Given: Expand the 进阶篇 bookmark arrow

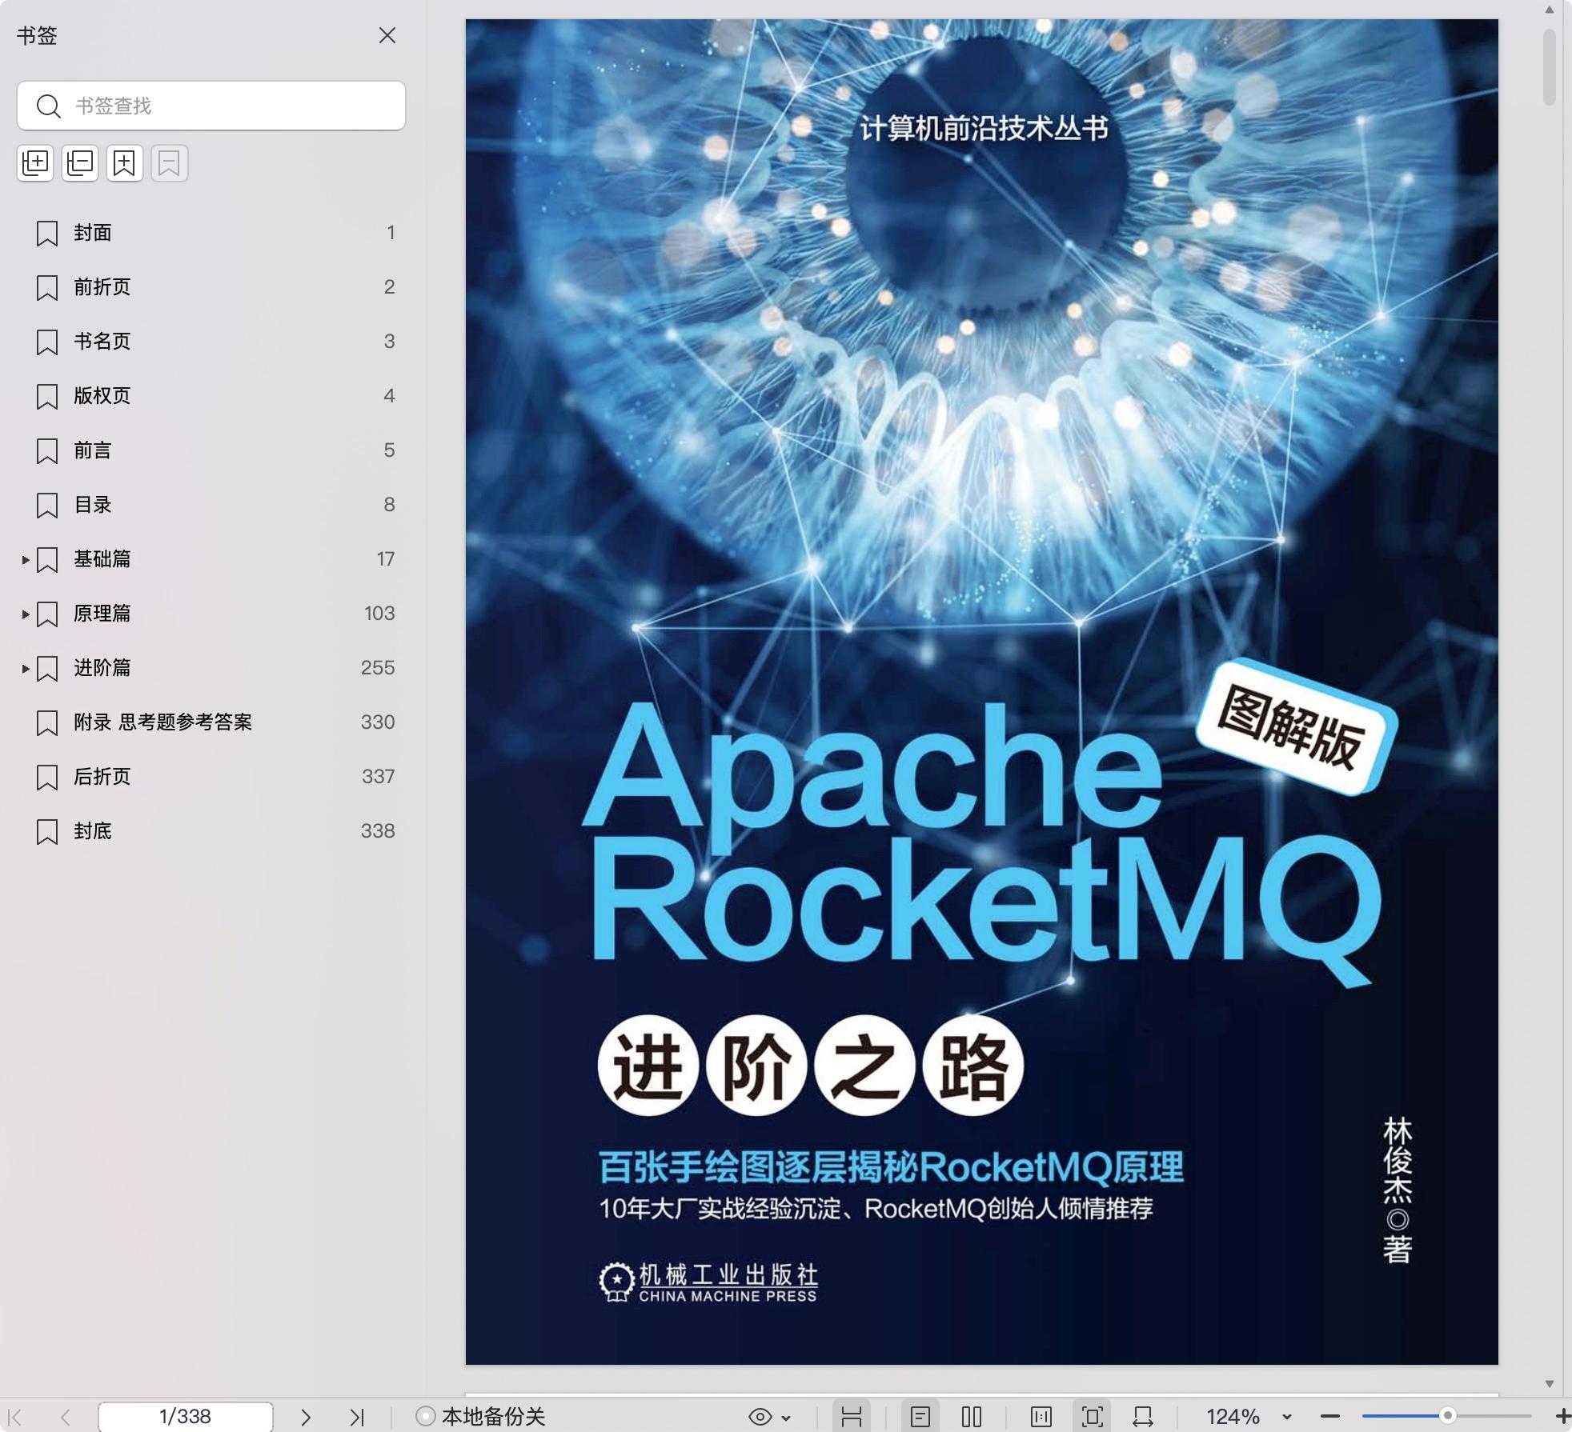Looking at the screenshot, I should pyautogui.click(x=25, y=669).
